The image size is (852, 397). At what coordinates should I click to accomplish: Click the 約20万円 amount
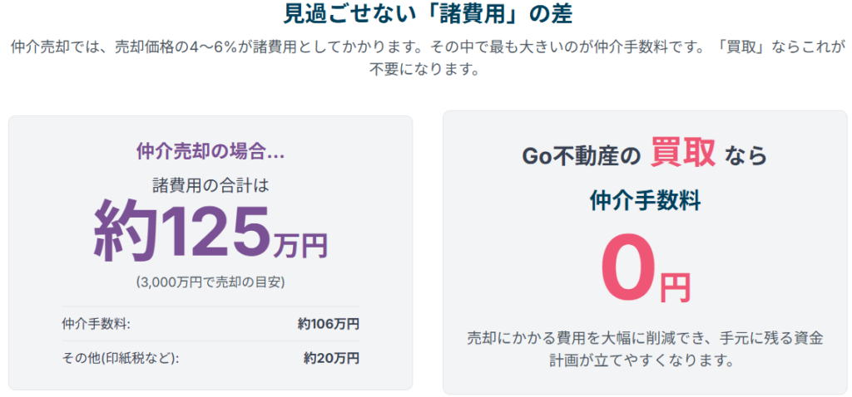tap(331, 358)
